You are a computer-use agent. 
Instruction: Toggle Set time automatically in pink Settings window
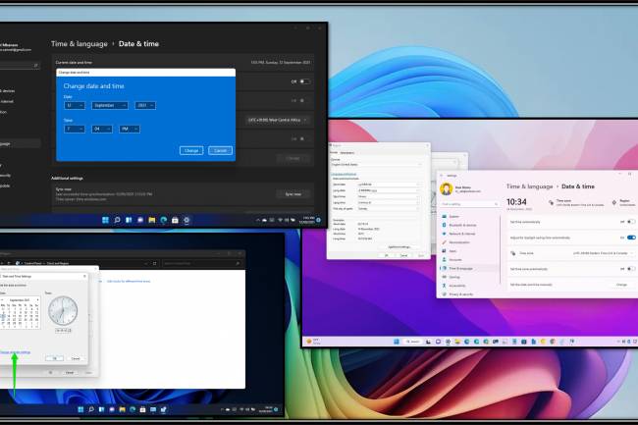(x=631, y=222)
